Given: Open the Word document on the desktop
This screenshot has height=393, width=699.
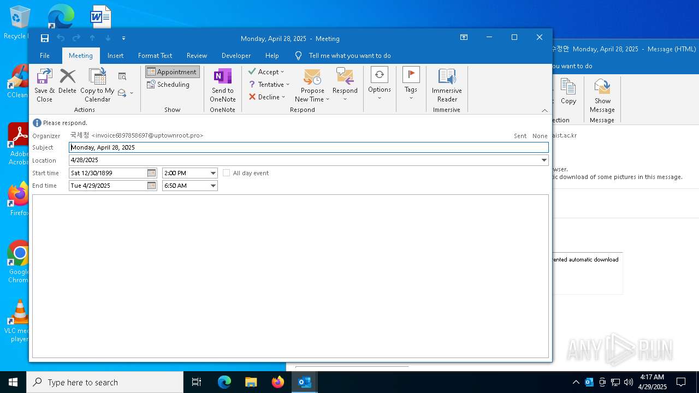Looking at the screenshot, I should (100, 16).
